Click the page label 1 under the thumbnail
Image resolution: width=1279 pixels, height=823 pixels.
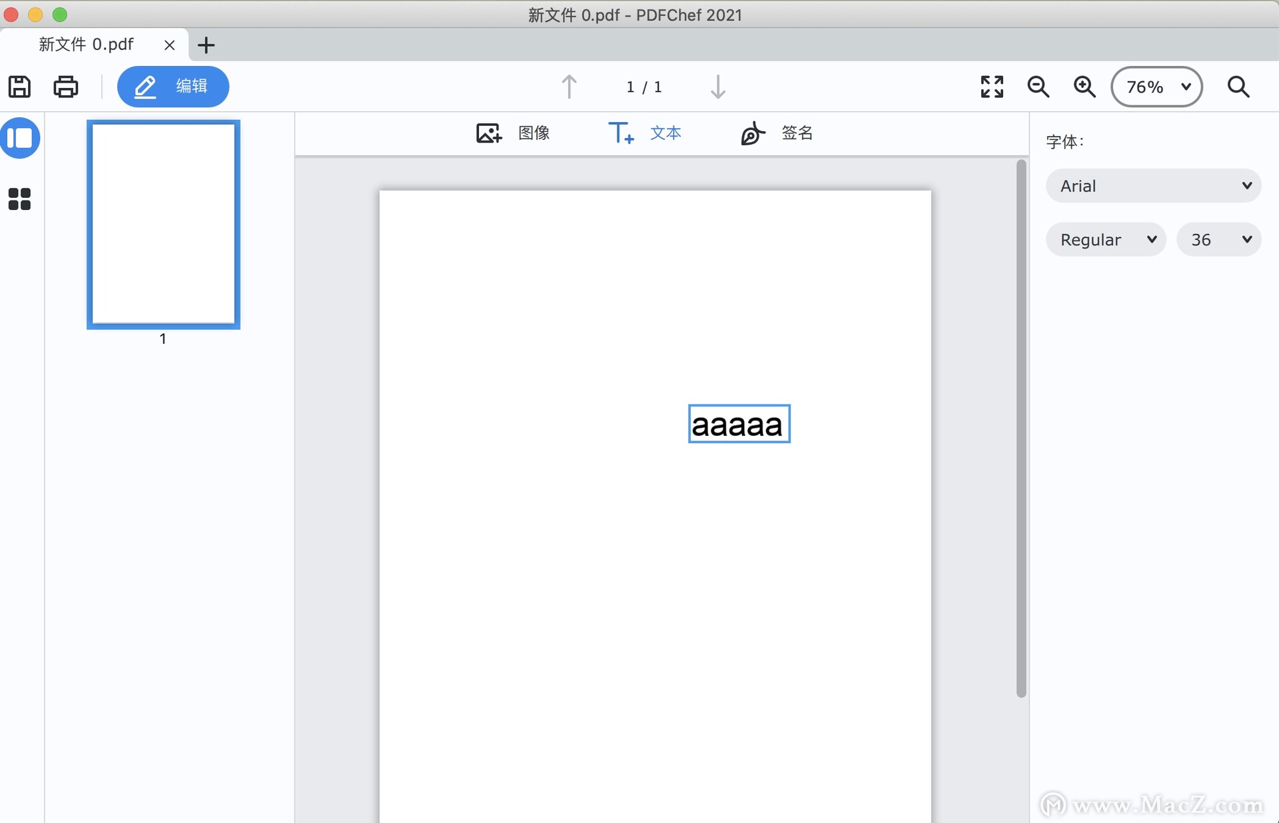click(x=163, y=339)
